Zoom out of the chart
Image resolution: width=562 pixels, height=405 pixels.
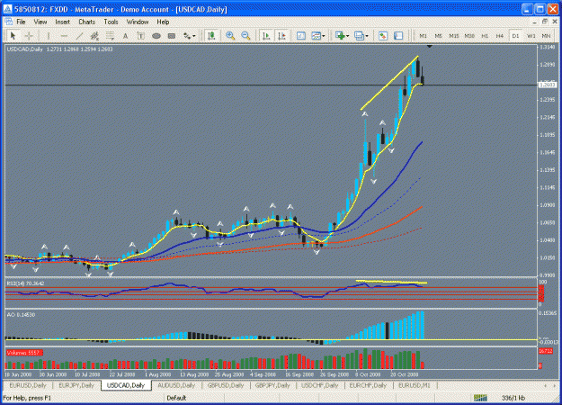tap(245, 36)
